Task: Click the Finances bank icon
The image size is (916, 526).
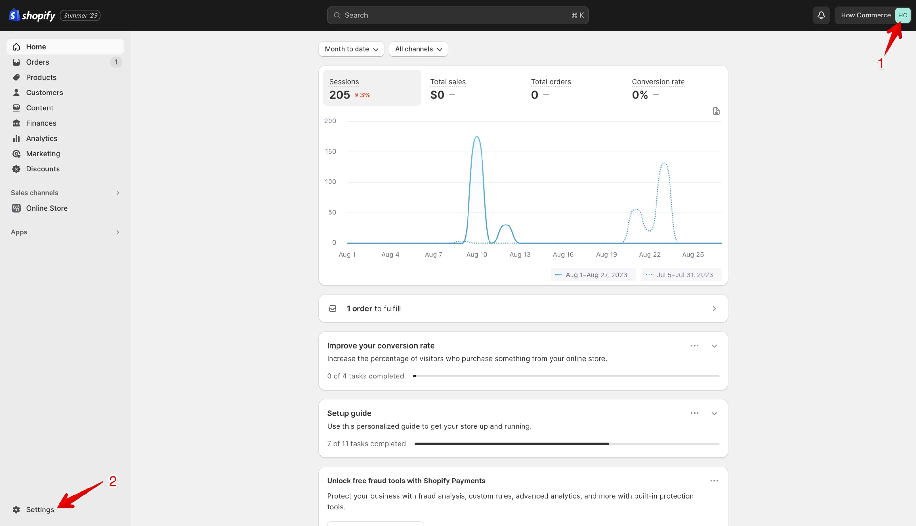Action: coord(16,123)
